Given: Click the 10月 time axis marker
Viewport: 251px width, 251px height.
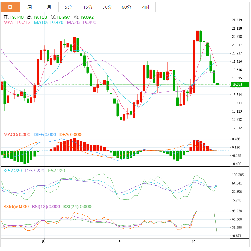Looking at the screenshot, I should [x=195, y=241].
